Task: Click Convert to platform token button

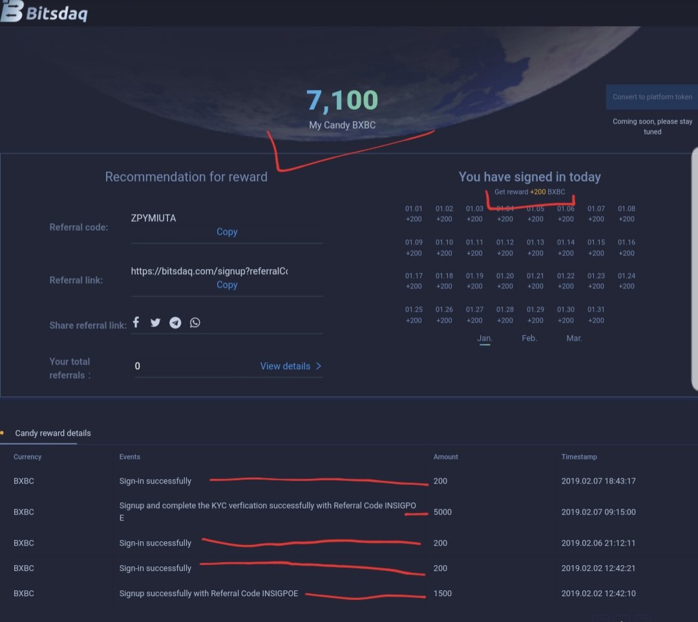Action: (652, 97)
